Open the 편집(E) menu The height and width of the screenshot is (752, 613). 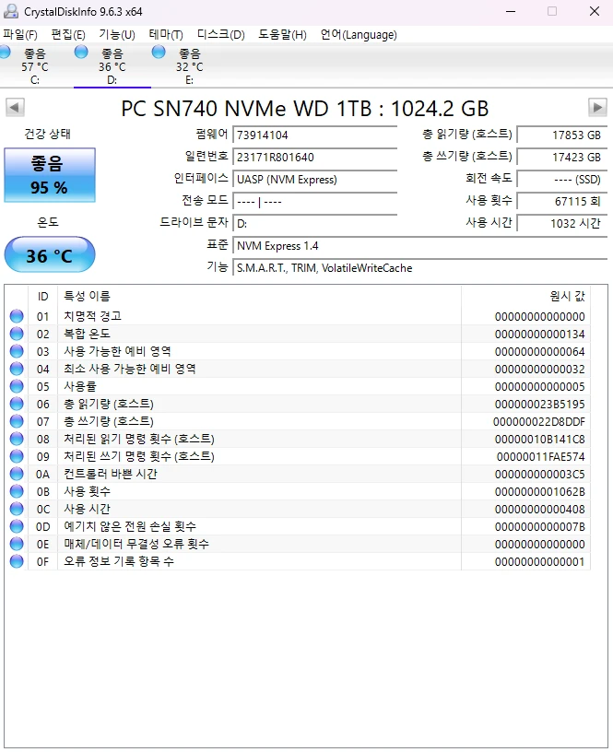(68, 34)
